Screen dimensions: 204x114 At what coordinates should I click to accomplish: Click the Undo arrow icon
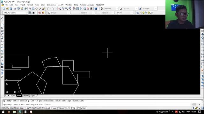48,9
